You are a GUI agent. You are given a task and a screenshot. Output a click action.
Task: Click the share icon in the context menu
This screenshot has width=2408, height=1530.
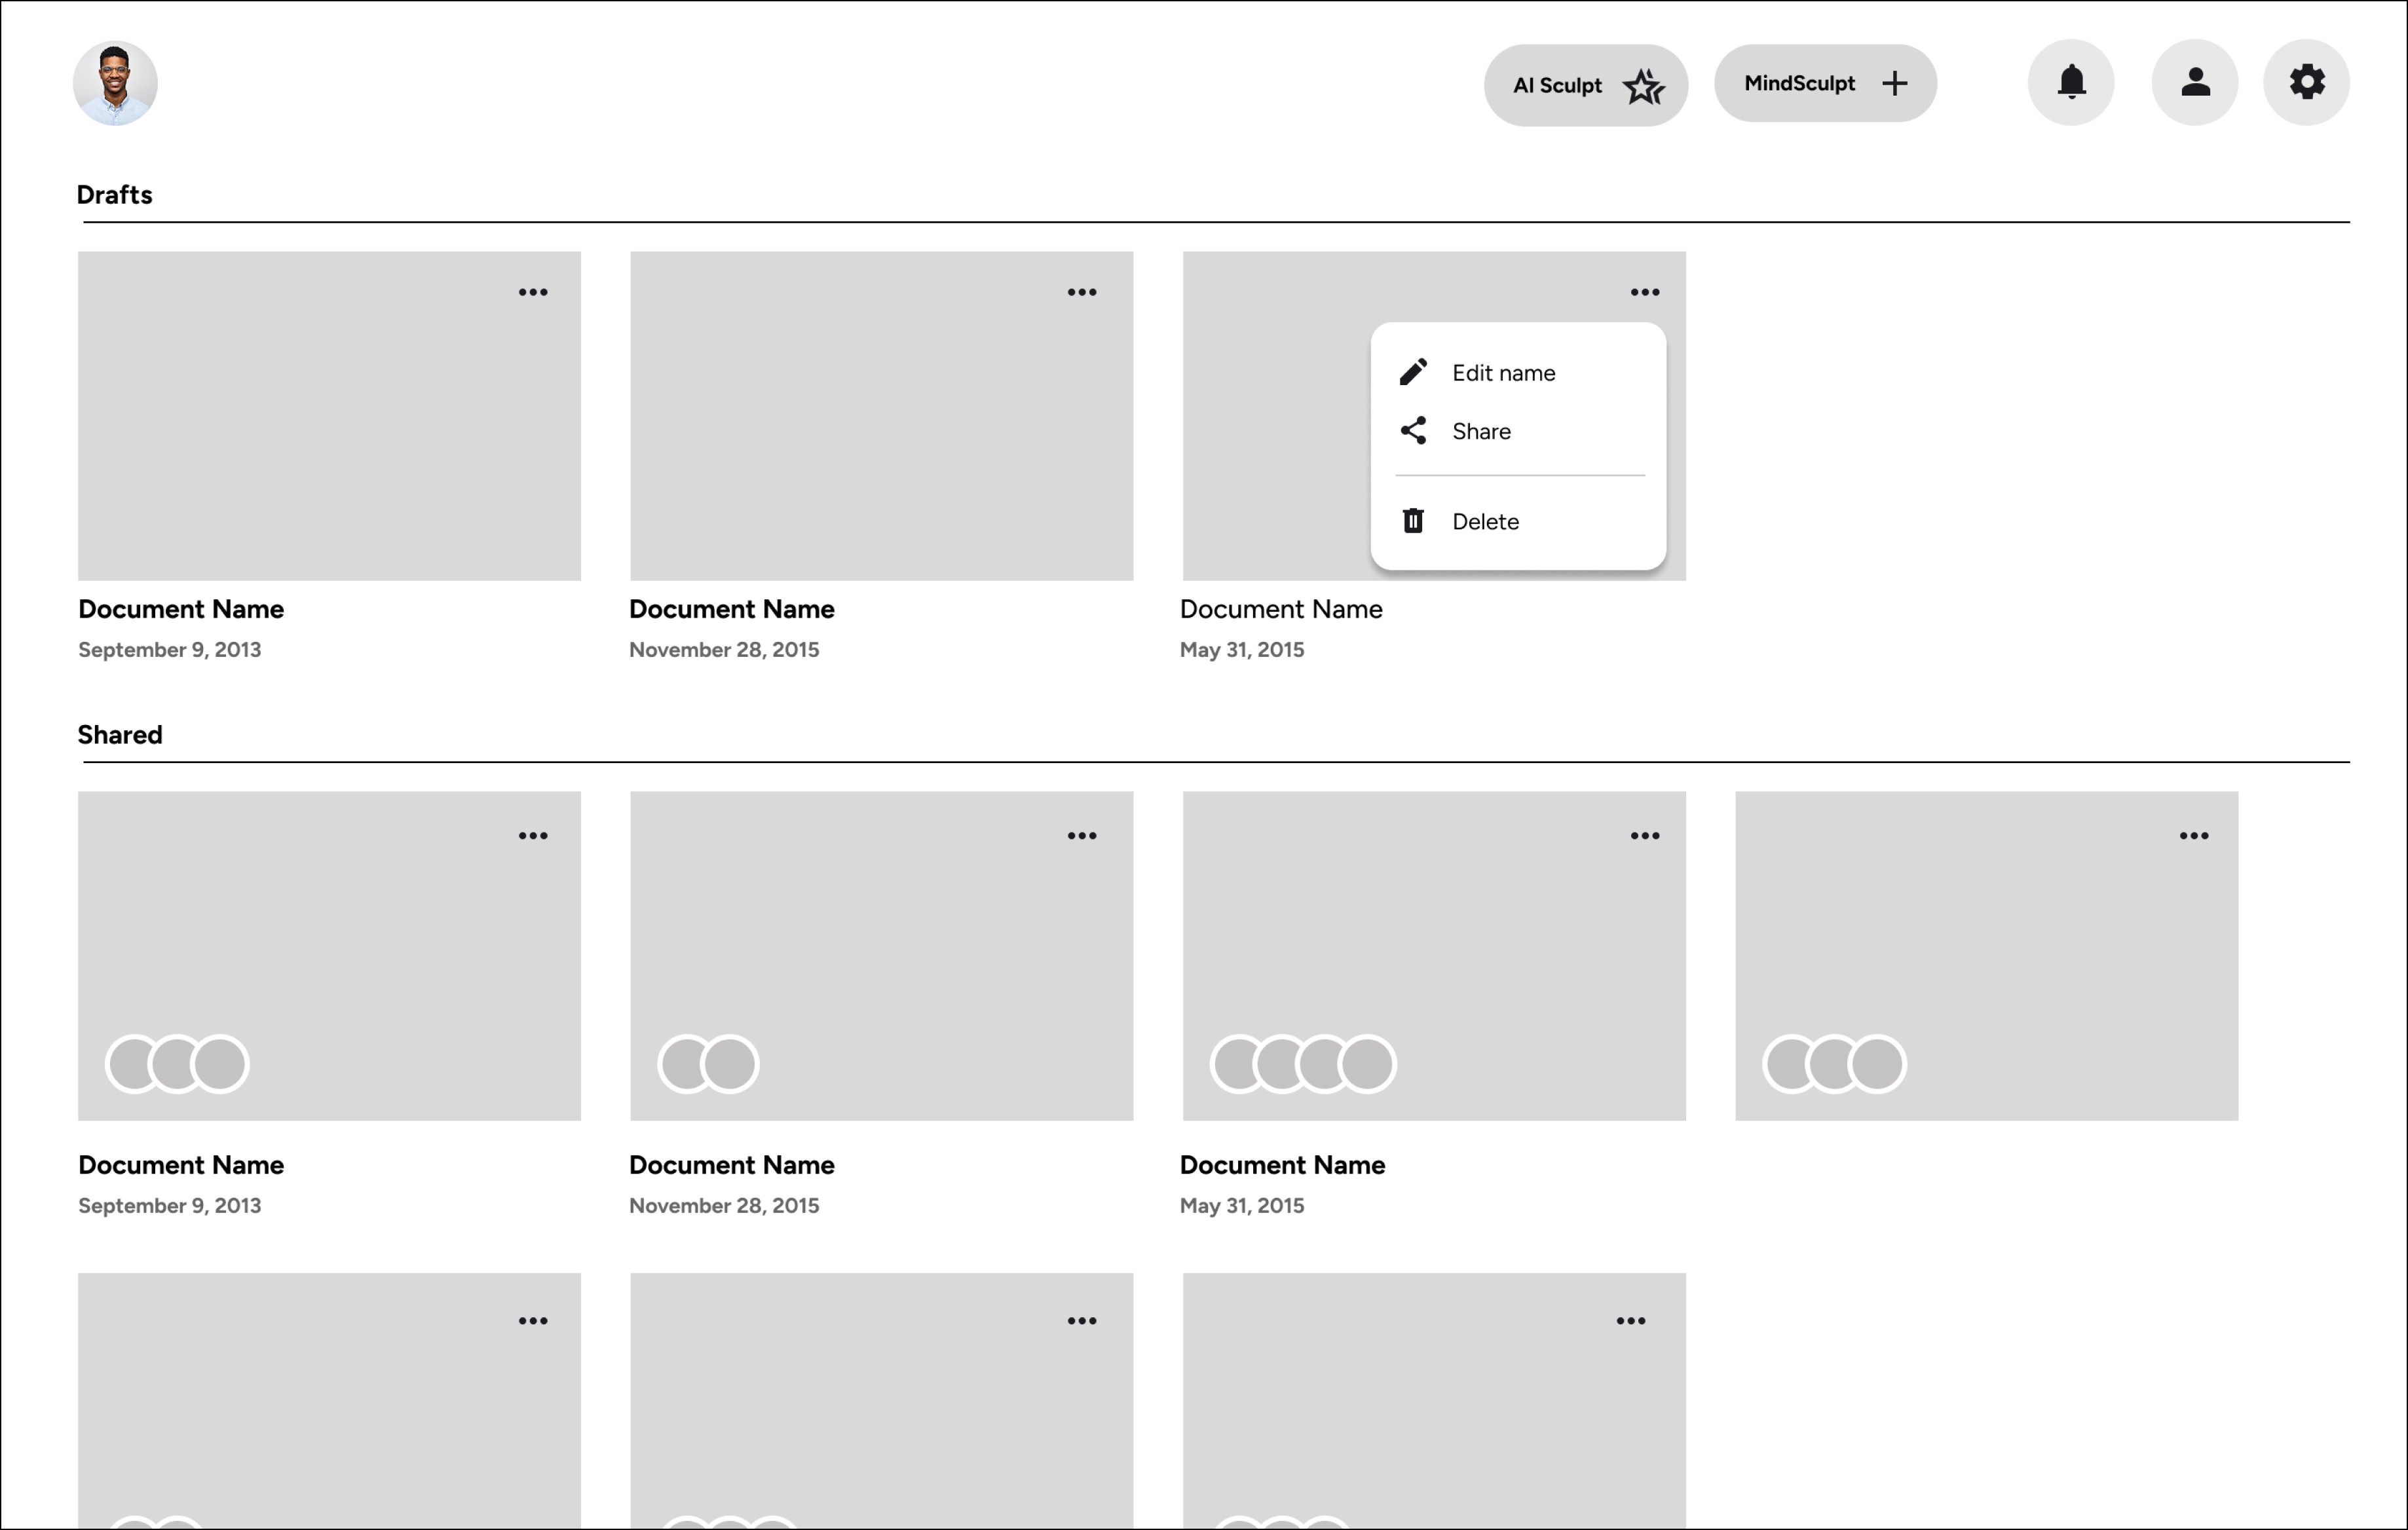(x=1413, y=431)
